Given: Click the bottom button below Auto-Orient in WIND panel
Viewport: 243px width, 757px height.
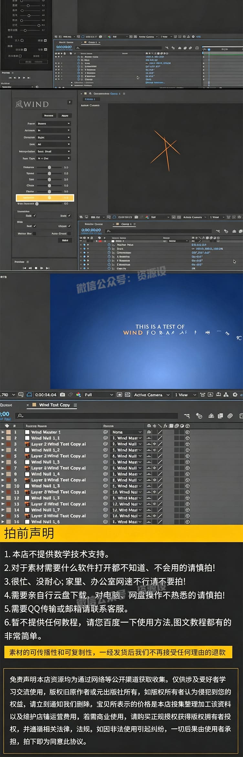Looking at the screenshot, I should [65, 240].
